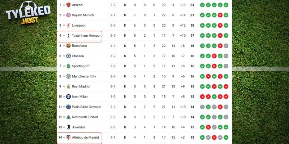Click the Barcelona club crest
Screen dimensions: 289x144
(x=68, y=46)
